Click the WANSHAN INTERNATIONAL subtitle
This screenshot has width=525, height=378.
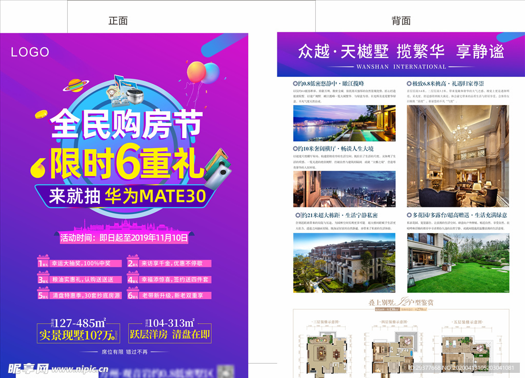[x=401, y=67]
